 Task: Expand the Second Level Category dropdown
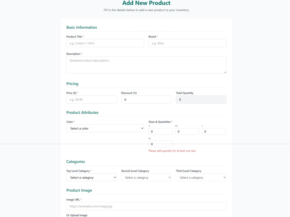click(x=146, y=177)
